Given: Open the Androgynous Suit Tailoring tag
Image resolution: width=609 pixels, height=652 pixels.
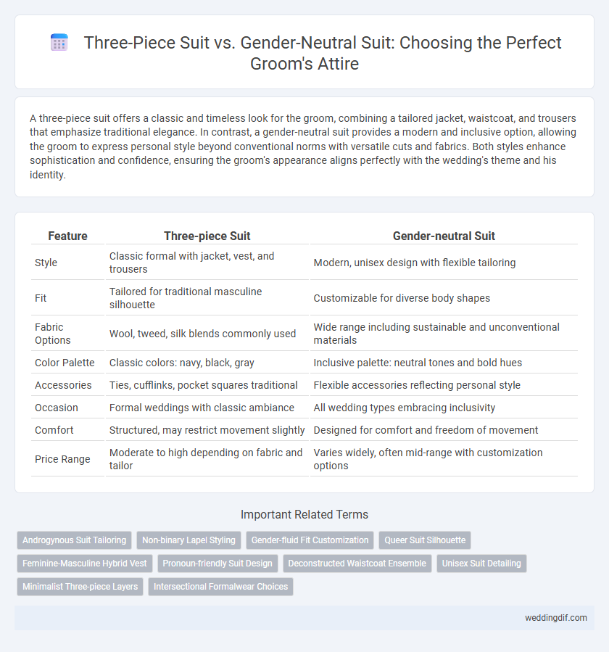Looking at the screenshot, I should 75,540.
